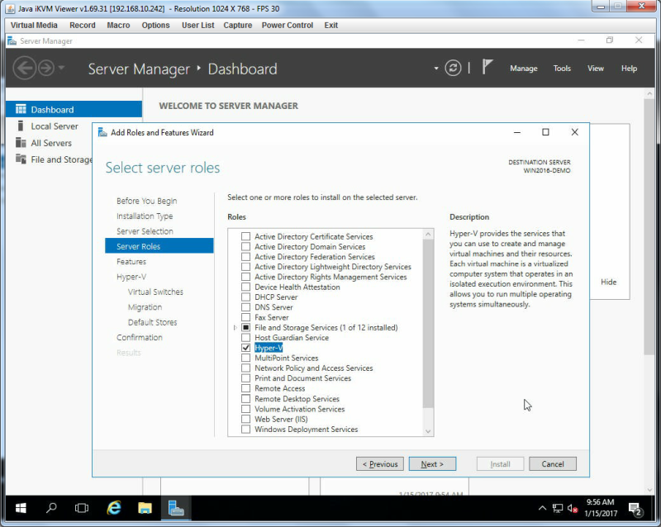Click Hide link in the welcome panel
Viewport: 661px width, 527px height.
[608, 282]
